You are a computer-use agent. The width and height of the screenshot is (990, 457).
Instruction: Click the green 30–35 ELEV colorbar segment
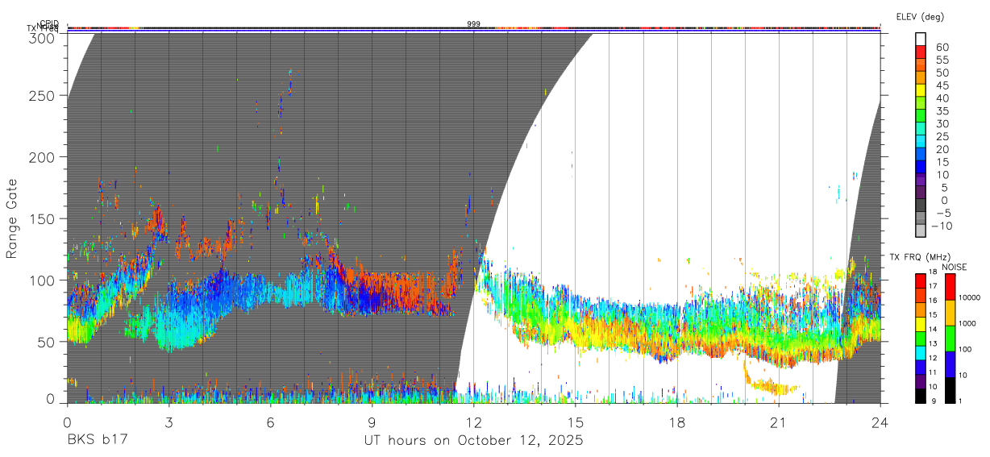[920, 116]
